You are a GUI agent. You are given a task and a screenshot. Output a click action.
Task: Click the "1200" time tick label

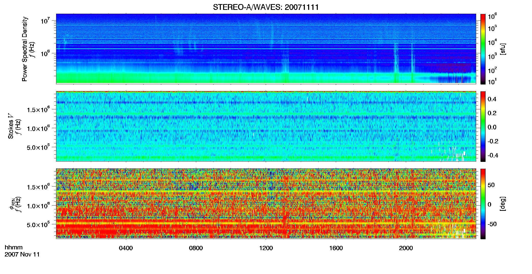tap(266, 248)
